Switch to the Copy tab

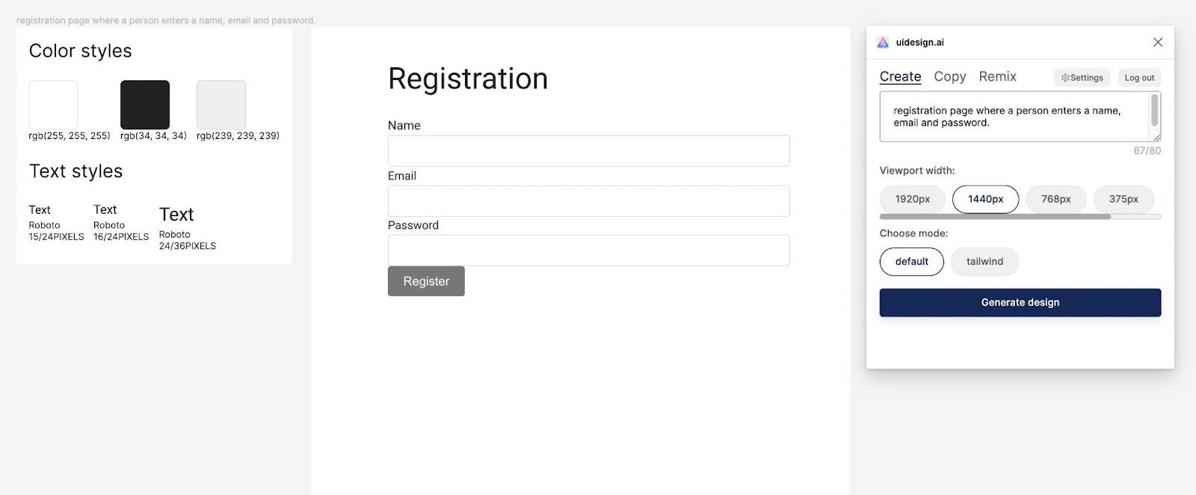click(x=949, y=76)
